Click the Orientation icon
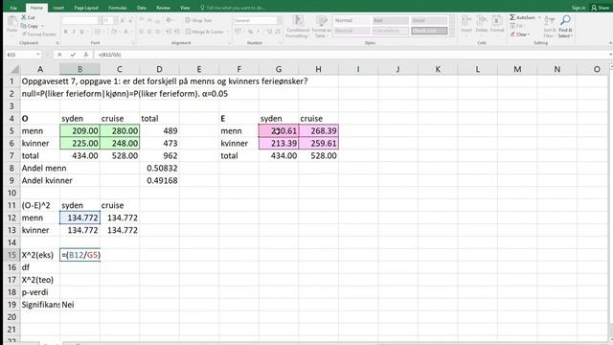 tap(170, 20)
